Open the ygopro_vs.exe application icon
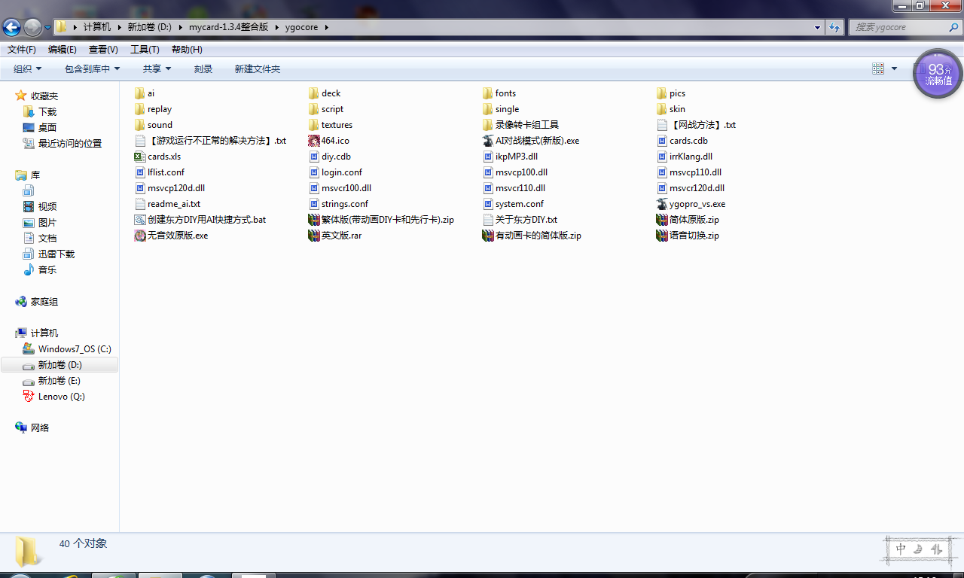Image resolution: width=964 pixels, height=578 pixels. (662, 204)
